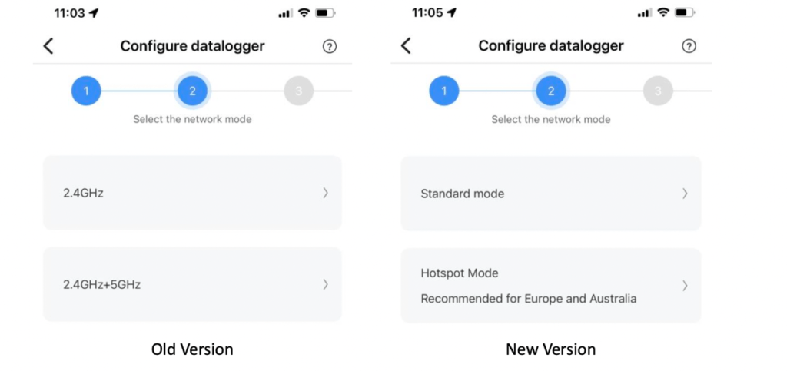Expand the Hotspot Mode chevron
The width and height of the screenshot is (787, 371).
685,286
